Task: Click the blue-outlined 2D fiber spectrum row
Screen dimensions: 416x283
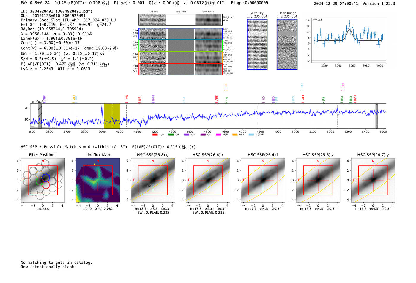Action: 181,34
